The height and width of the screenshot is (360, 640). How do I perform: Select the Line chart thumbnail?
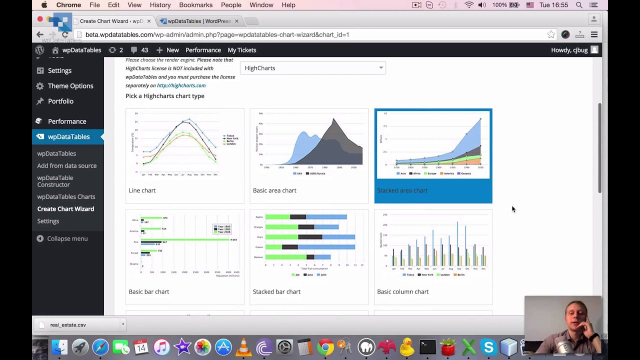click(185, 156)
